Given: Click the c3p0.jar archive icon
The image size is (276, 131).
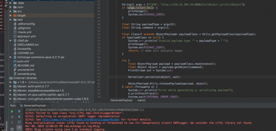Looking at the screenshot, I should tap(15, 40).
